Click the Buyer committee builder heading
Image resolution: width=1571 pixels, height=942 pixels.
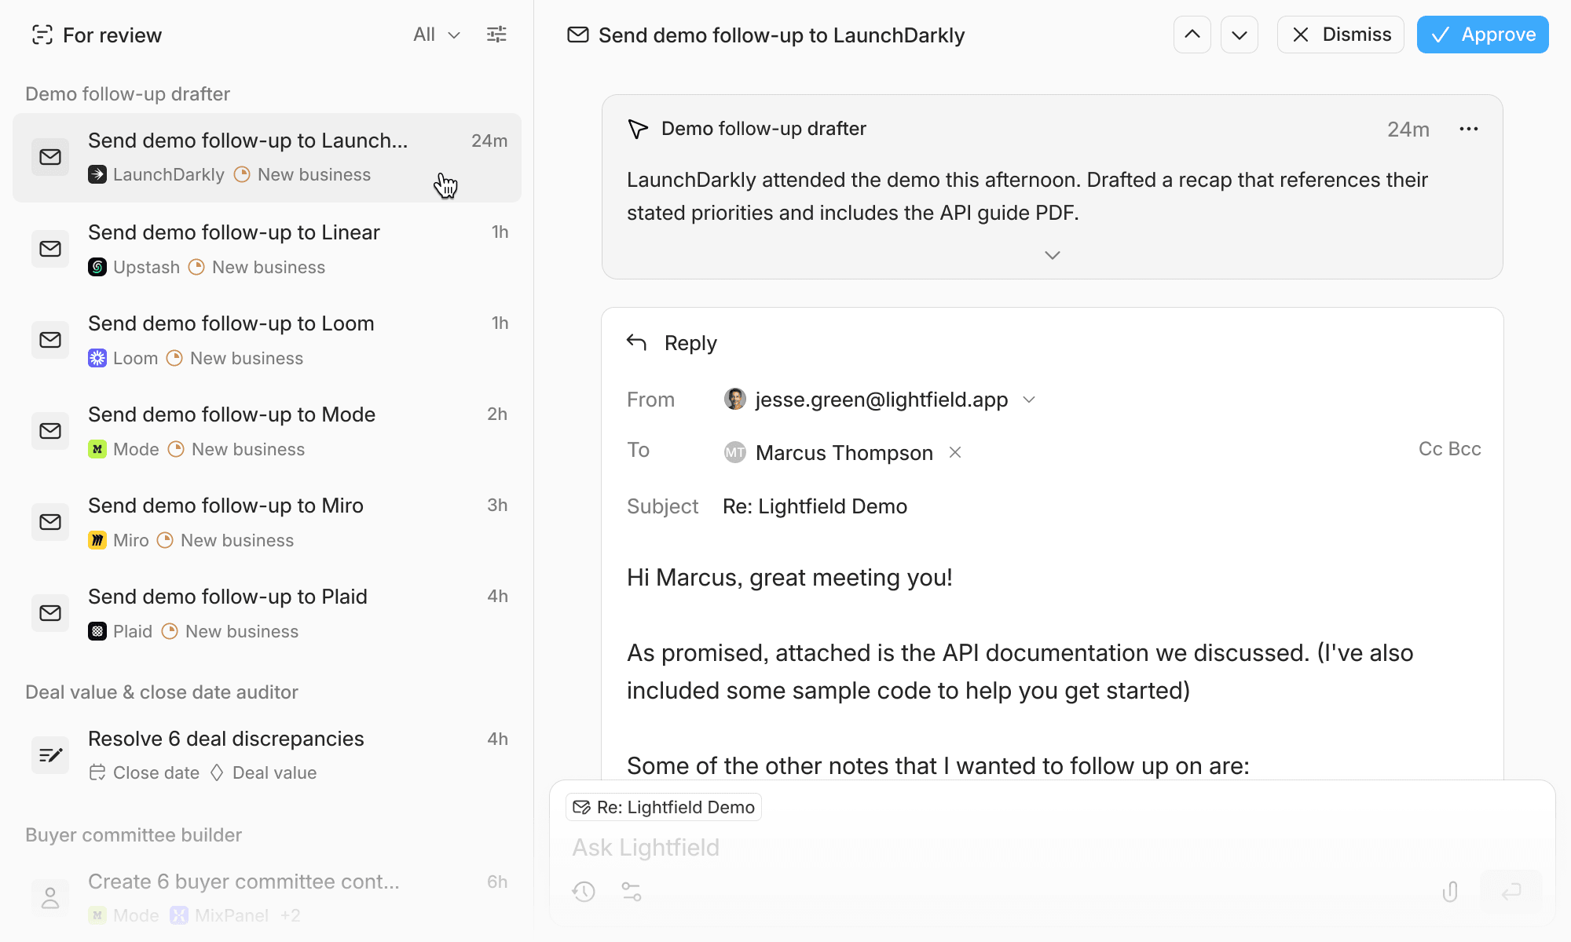tap(134, 835)
